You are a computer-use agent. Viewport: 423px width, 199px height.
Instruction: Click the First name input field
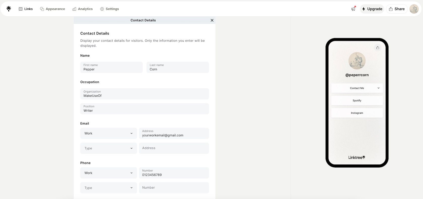coord(111,68)
